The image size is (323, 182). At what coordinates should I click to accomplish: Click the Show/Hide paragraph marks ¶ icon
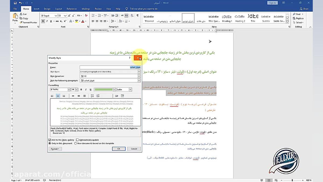click(x=138, y=16)
